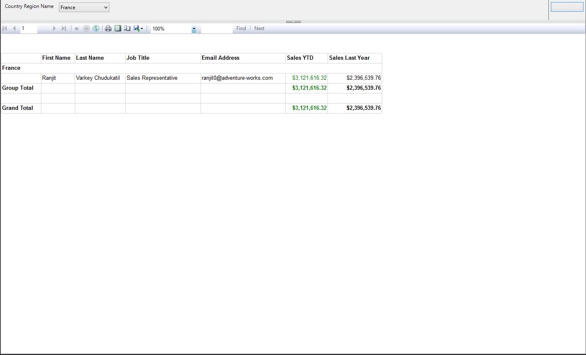Click the Next search result link
586x355 pixels.
coord(259,28)
